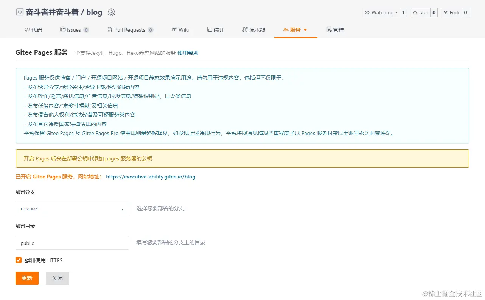This screenshot has height=300, width=485.
Task: Open the Pull Requests tab
Action: point(131,30)
